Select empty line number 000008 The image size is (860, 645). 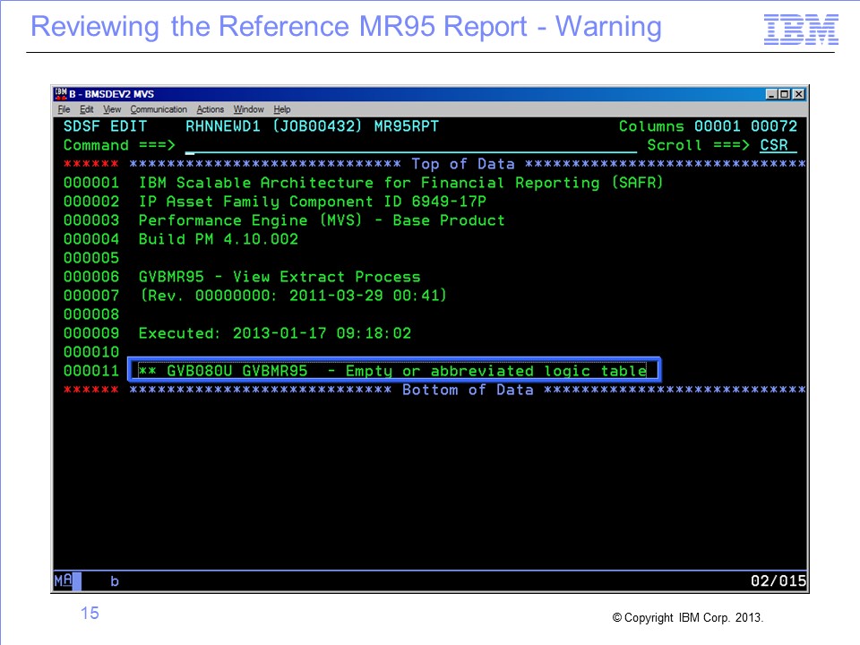point(91,314)
